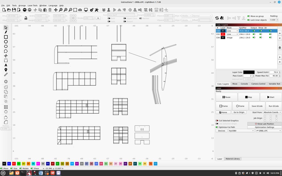Enable Cut Selected Graphics switch

(x=217, y=121)
